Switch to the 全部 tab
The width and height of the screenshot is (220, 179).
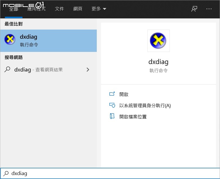pyautogui.click(x=14, y=9)
